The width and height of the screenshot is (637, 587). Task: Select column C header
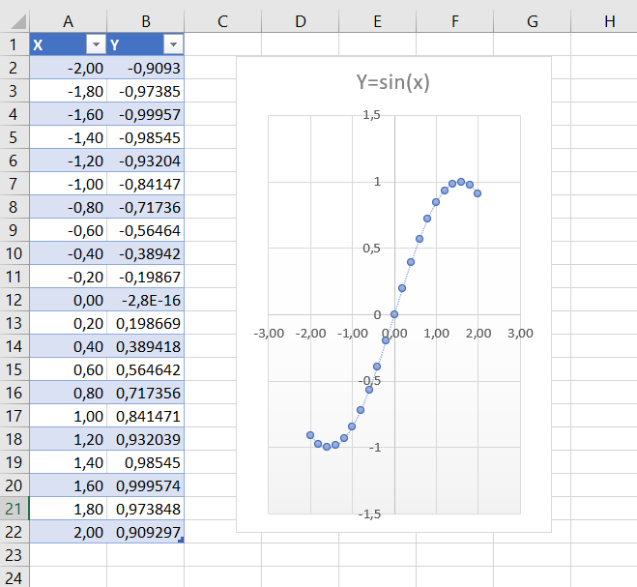pos(222,21)
